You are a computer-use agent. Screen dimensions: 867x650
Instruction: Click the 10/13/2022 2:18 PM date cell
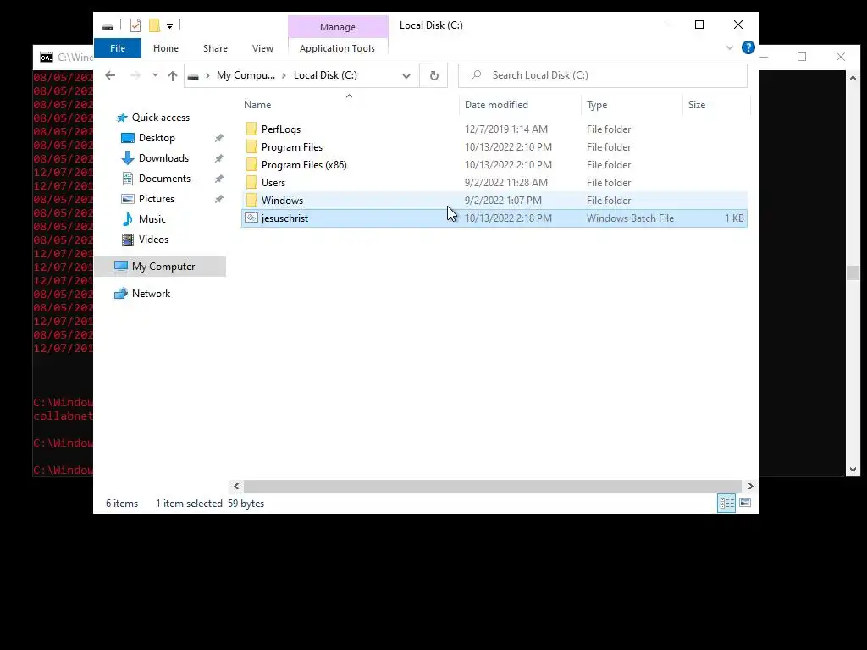coord(508,218)
